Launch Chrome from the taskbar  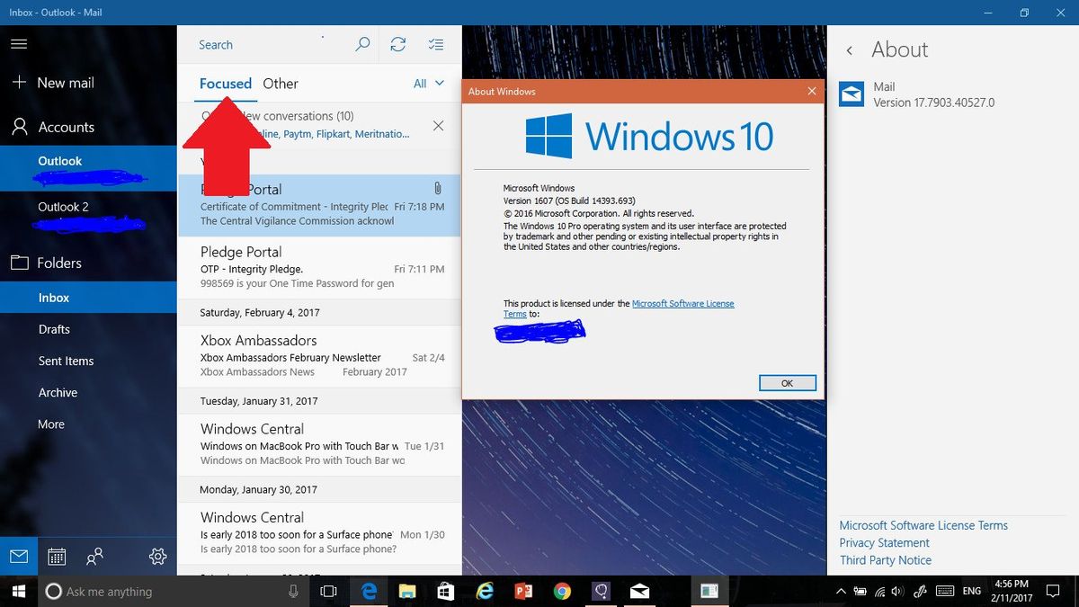click(562, 592)
